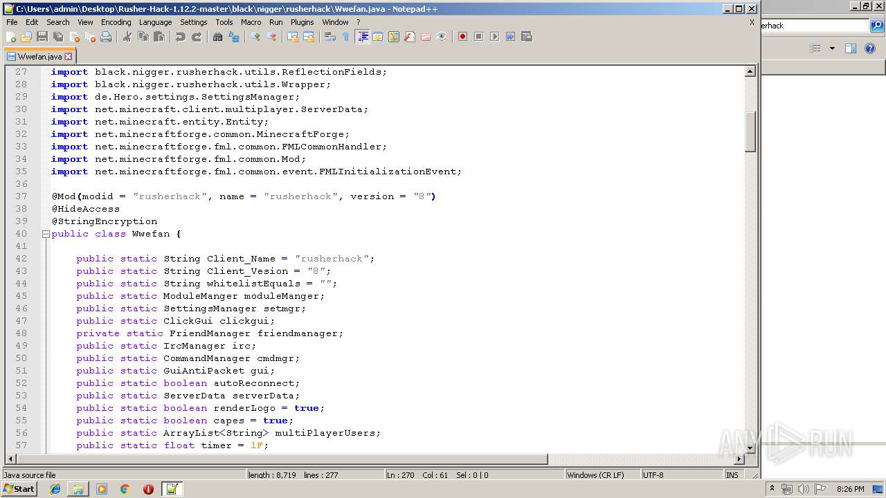Viewport: 886px width, 498px height.
Task: Open the Search menu
Action: tap(57, 22)
